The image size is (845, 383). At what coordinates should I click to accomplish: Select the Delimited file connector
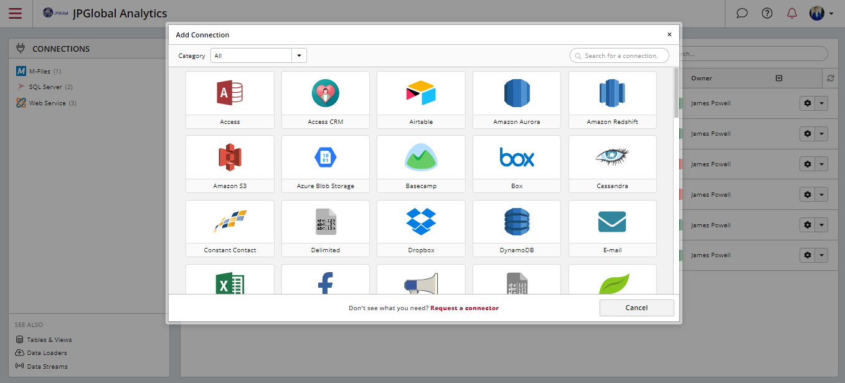coord(326,228)
